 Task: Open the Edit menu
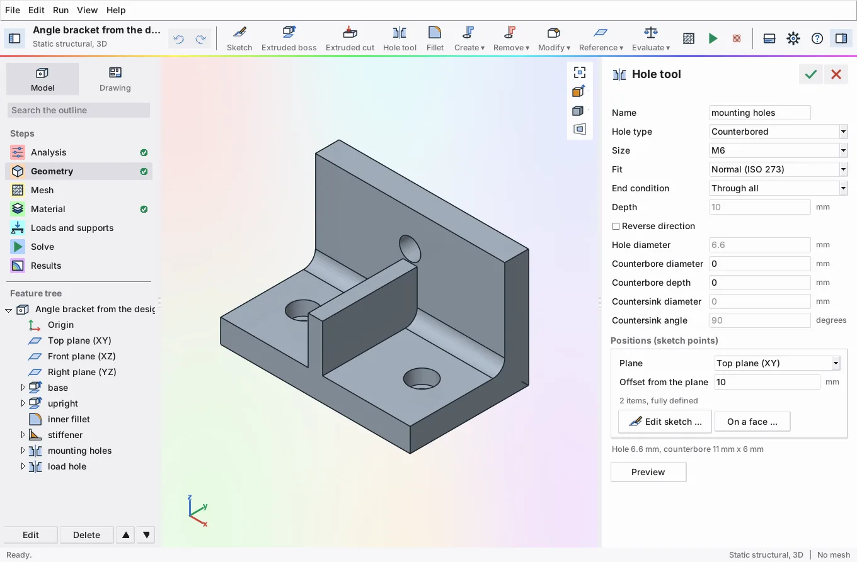click(x=37, y=10)
